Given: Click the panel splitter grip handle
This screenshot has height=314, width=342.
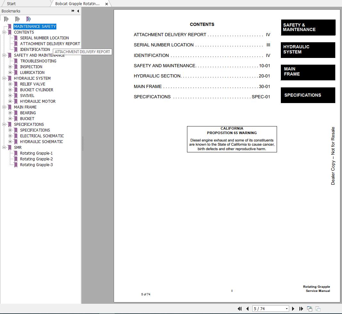Looking at the screenshot, I should (x=83, y=143).
